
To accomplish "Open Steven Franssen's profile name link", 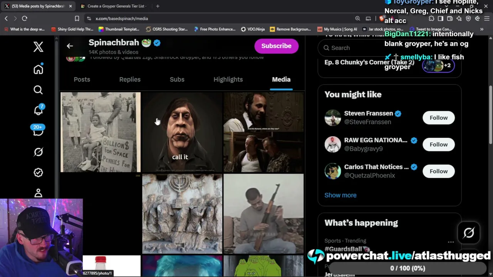I will (369, 113).
